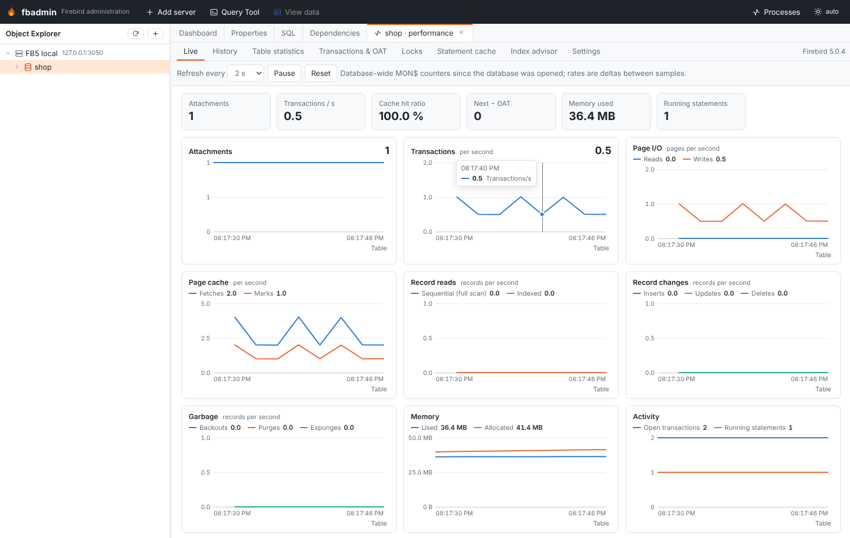Show Table view for Record changes chart

[823, 389]
